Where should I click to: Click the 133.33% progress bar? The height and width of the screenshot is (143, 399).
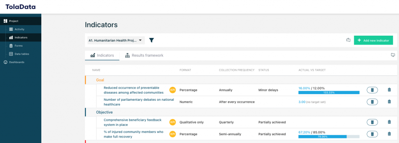(x=329, y=93)
